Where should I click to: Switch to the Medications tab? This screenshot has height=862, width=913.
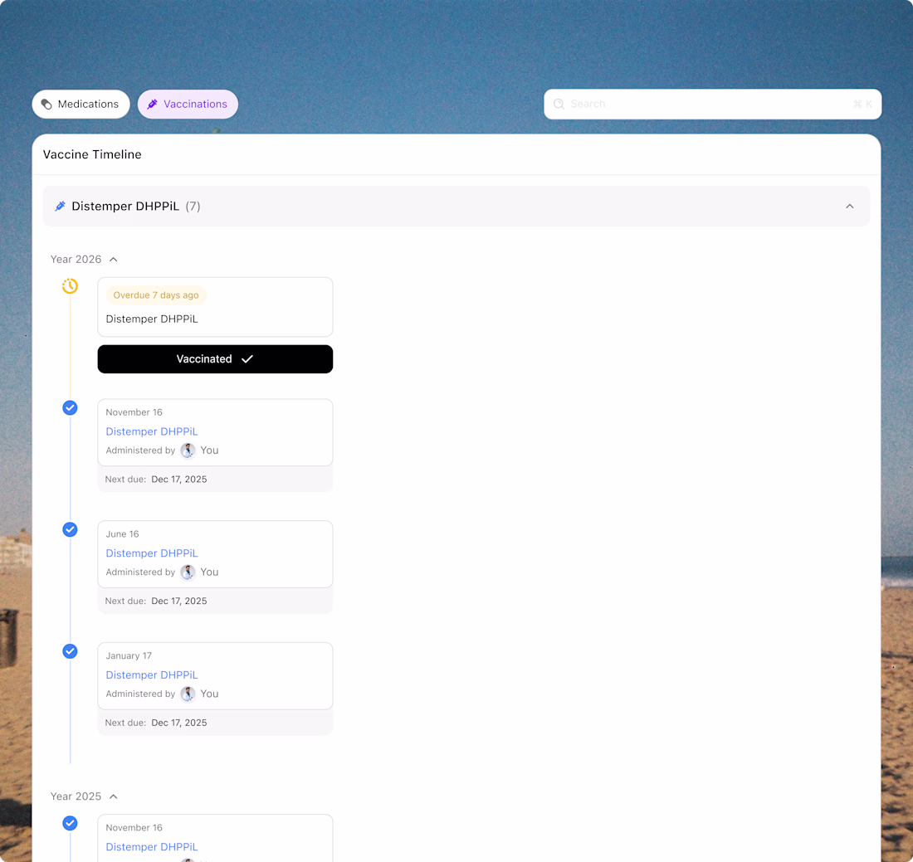coord(81,105)
